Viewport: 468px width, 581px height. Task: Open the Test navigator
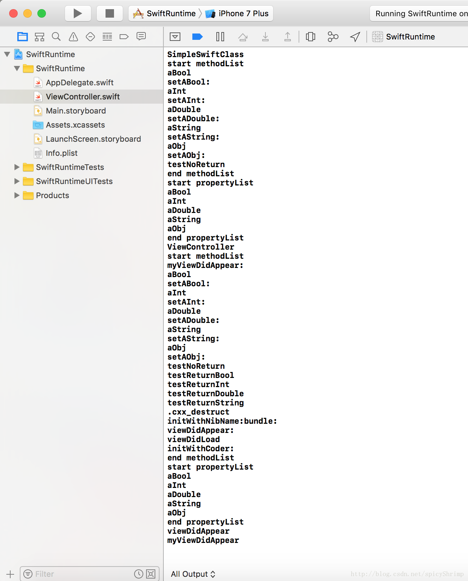pyautogui.click(x=90, y=37)
